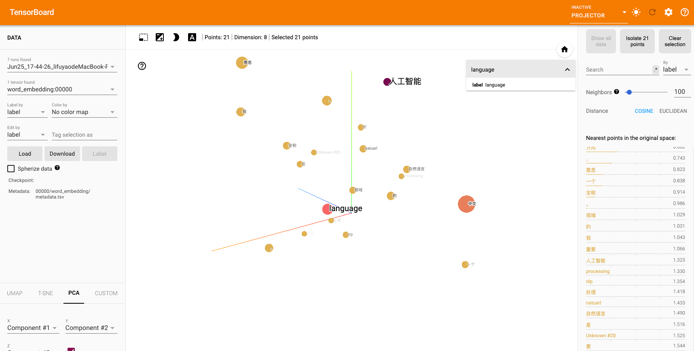Open the Edit by dropdown
This screenshot has width=694, height=351.
(x=27, y=135)
